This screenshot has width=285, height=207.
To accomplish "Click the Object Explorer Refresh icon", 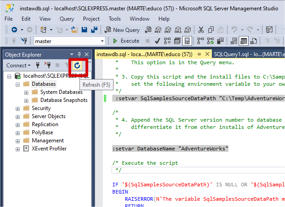I will coord(77,65).
